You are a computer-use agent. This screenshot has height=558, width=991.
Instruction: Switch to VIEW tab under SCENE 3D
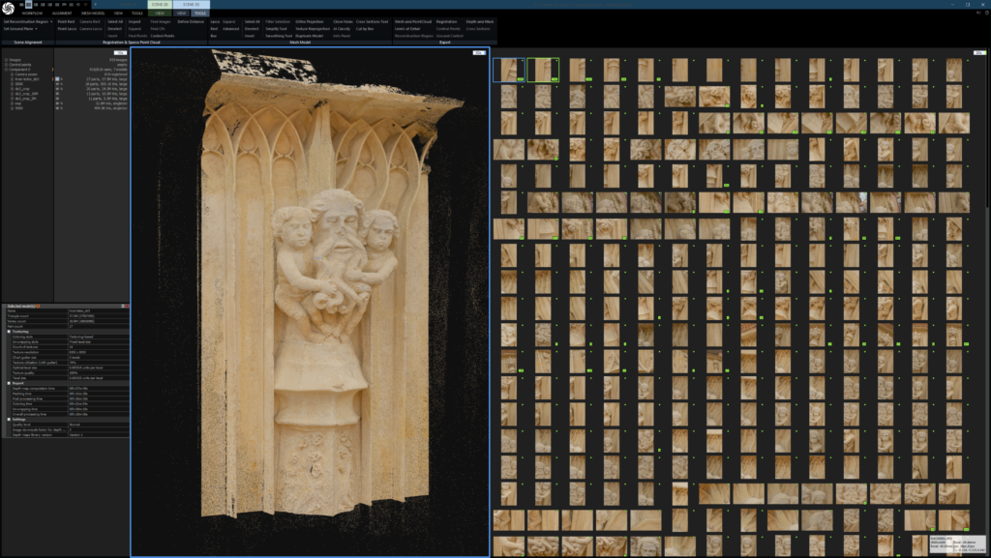(181, 14)
